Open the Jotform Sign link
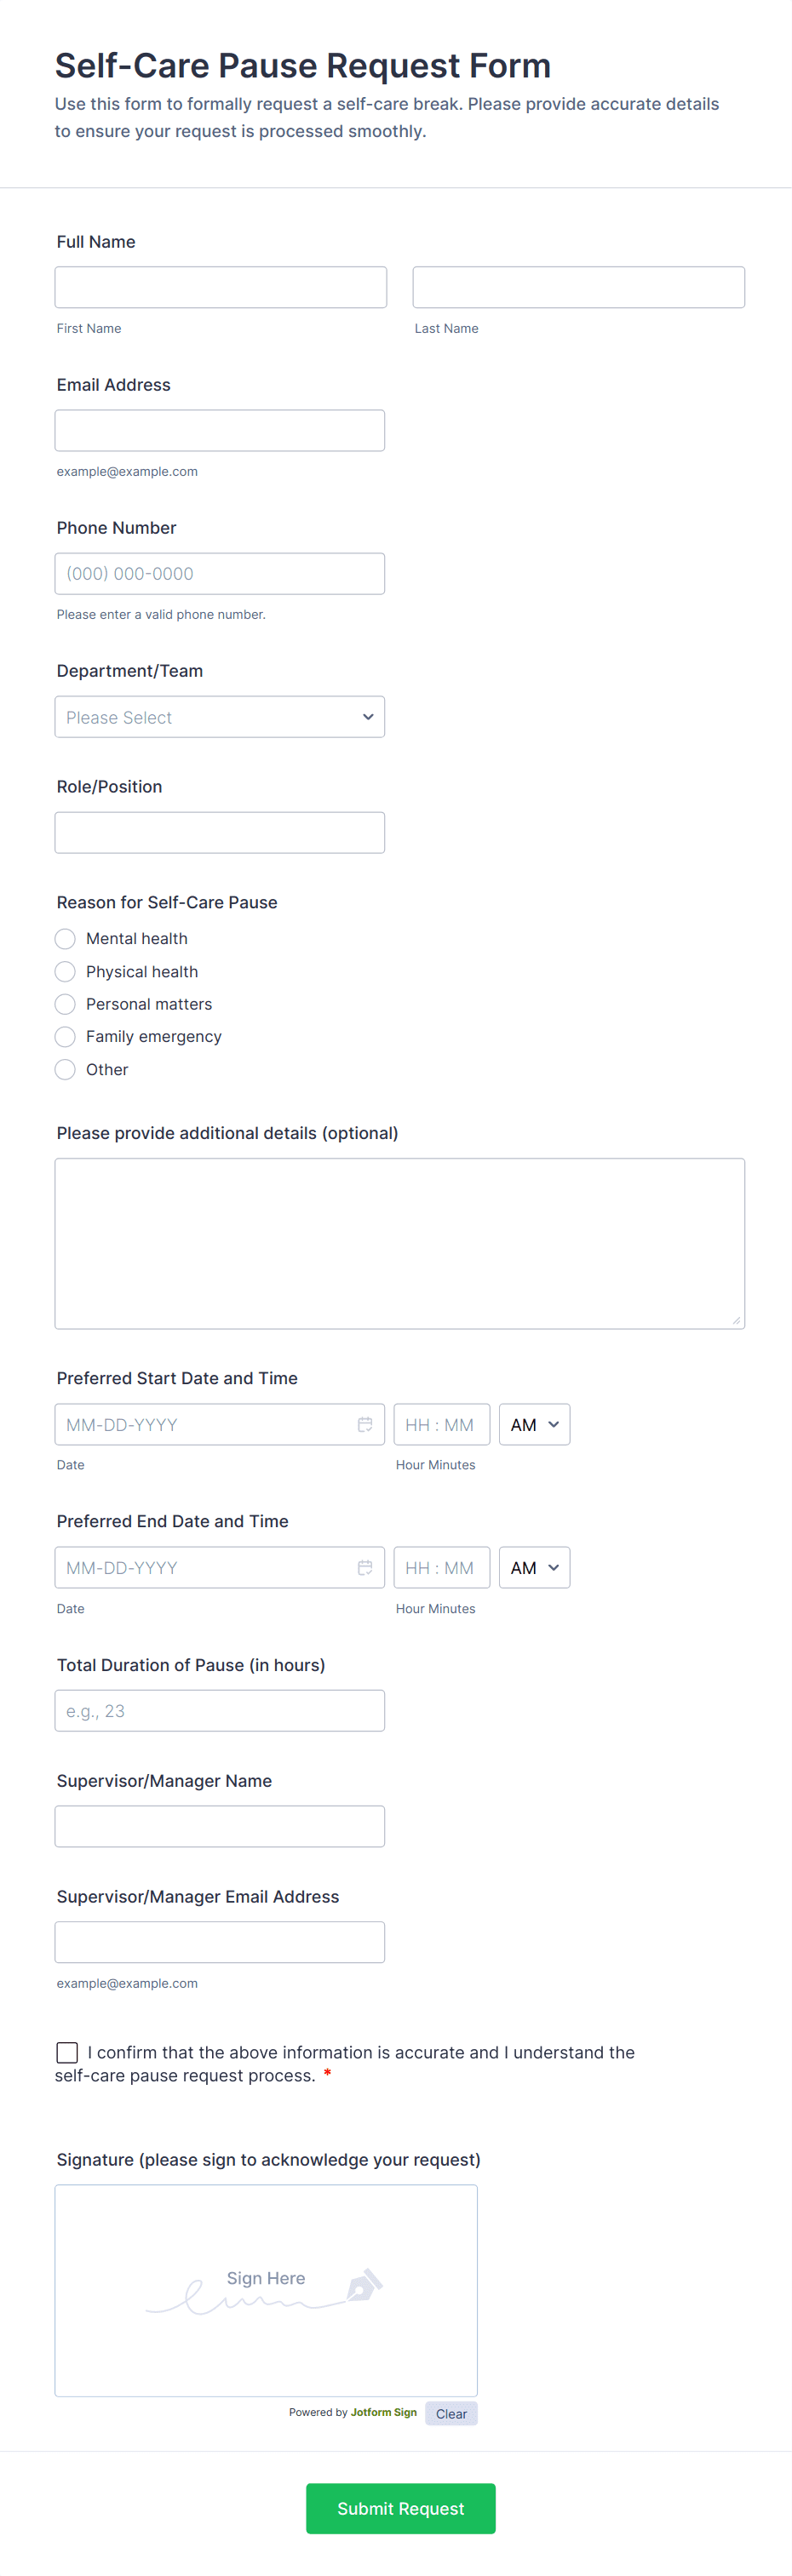 click(x=384, y=2412)
